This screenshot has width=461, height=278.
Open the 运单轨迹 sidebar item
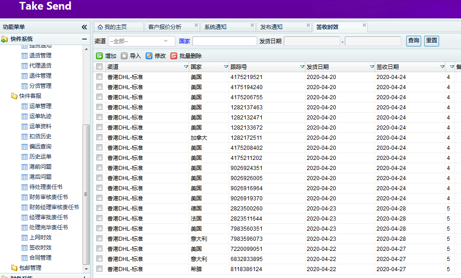pos(40,116)
